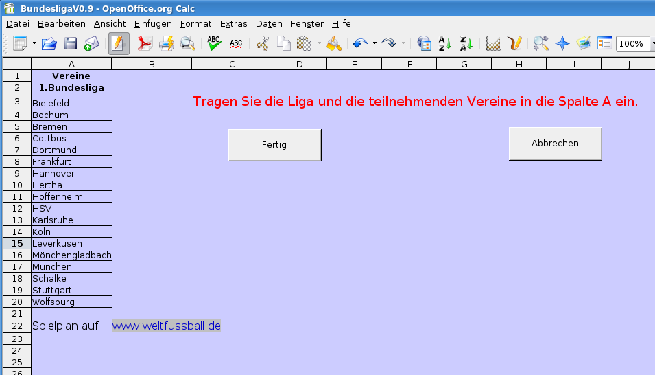Toggle the Data Sources icon

pos(604,44)
